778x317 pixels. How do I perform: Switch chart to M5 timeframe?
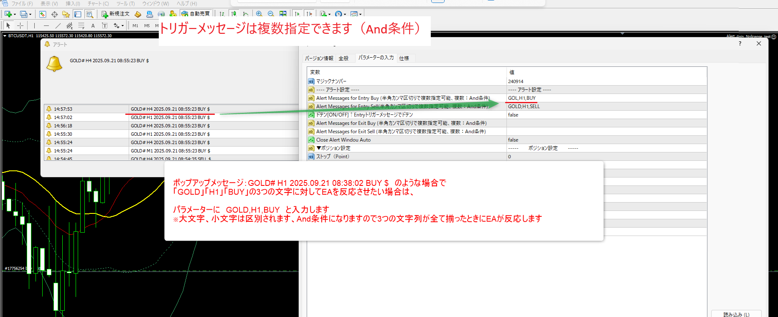point(147,26)
